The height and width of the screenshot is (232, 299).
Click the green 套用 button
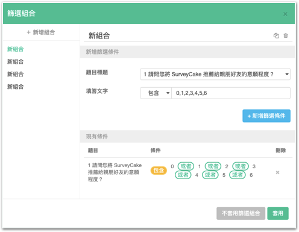click(278, 213)
